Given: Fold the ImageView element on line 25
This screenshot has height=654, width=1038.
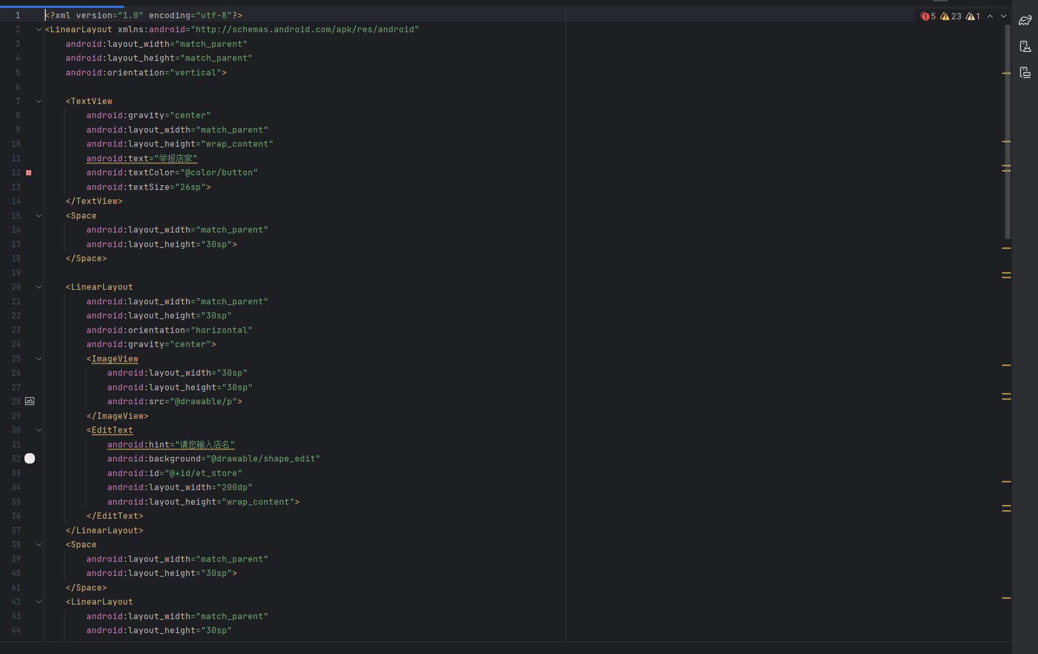Looking at the screenshot, I should point(39,359).
